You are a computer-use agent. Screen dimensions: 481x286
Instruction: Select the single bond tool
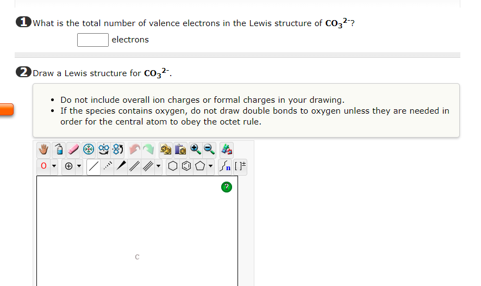pyautogui.click(x=93, y=166)
